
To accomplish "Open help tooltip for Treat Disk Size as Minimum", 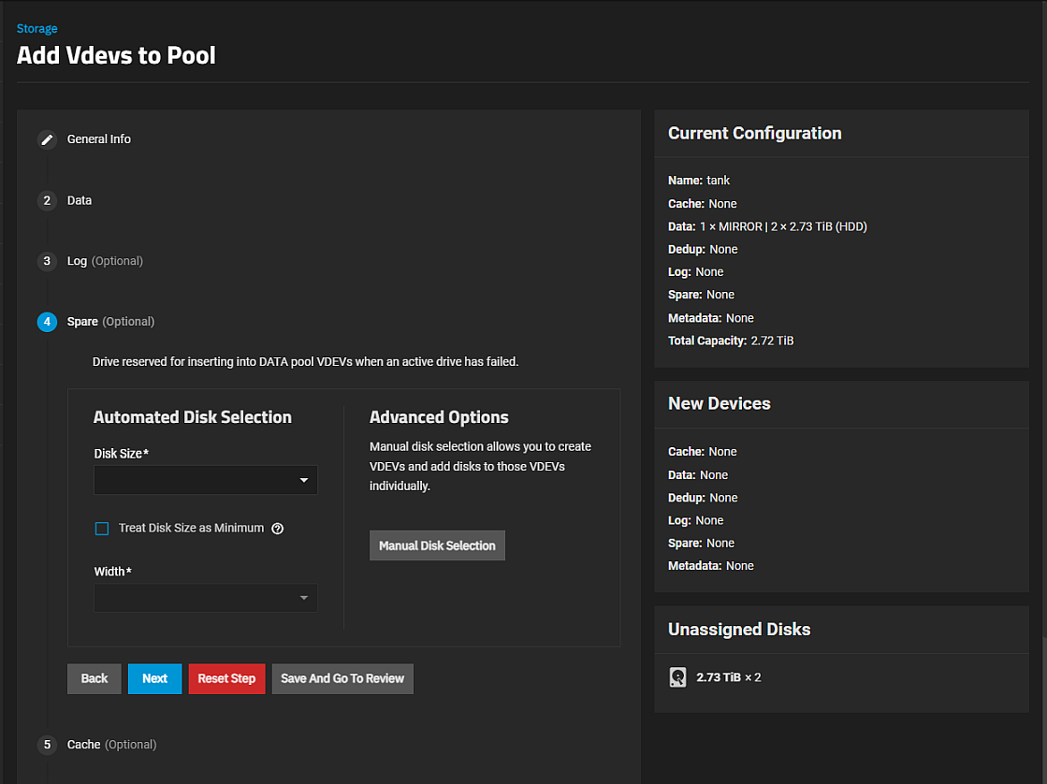I will coord(277,529).
